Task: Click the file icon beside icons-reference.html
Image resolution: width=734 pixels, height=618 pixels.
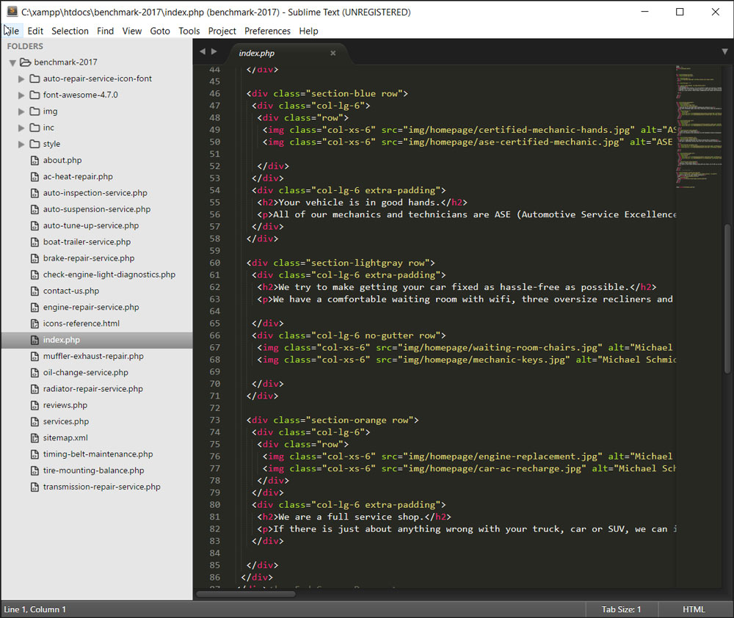Action: 34,323
